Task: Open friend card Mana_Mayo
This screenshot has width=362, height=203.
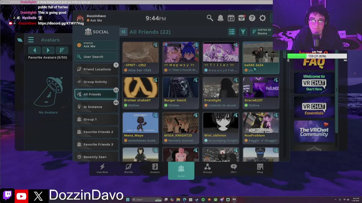Action: pyautogui.click(x=141, y=128)
